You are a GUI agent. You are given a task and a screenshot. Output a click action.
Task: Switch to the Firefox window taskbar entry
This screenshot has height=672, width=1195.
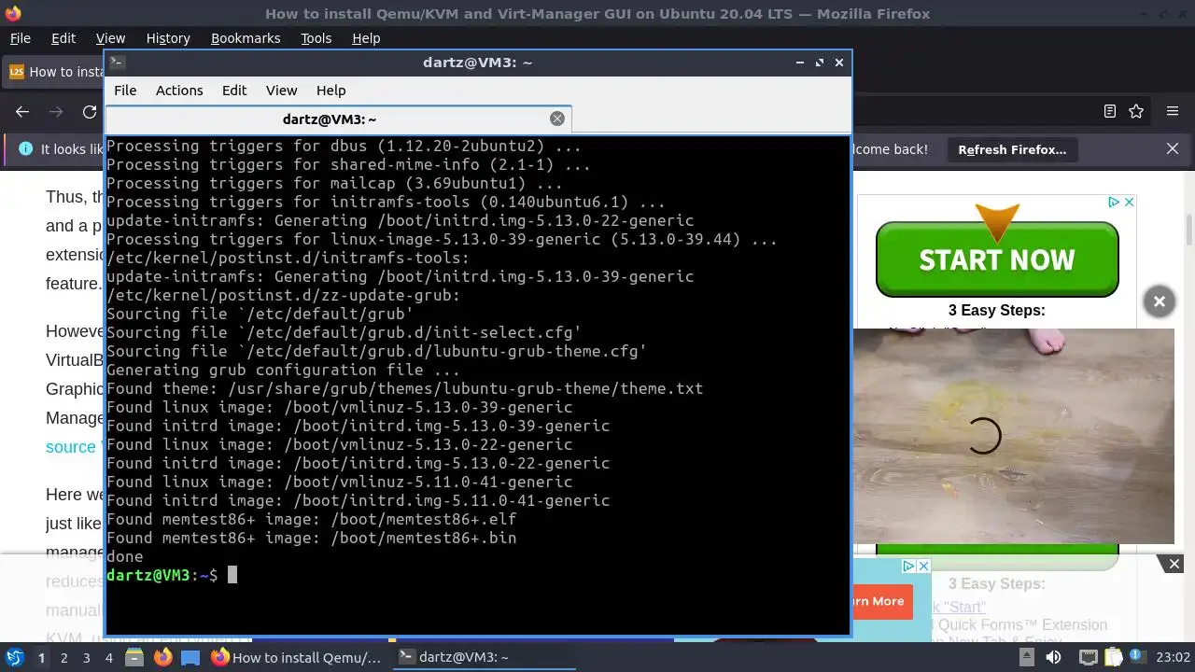tap(297, 657)
